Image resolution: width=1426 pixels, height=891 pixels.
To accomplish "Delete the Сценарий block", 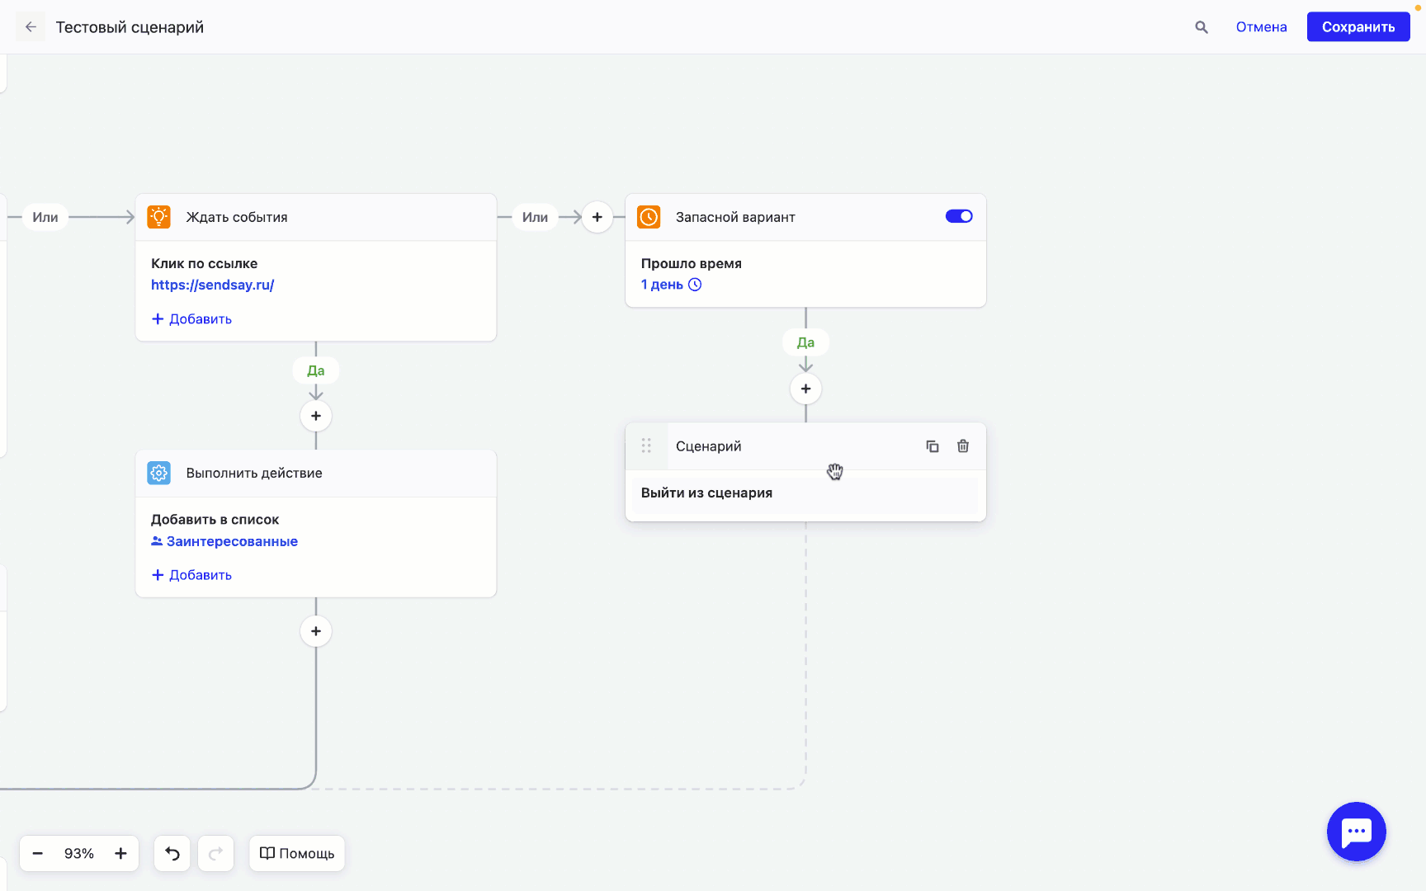I will 963,446.
